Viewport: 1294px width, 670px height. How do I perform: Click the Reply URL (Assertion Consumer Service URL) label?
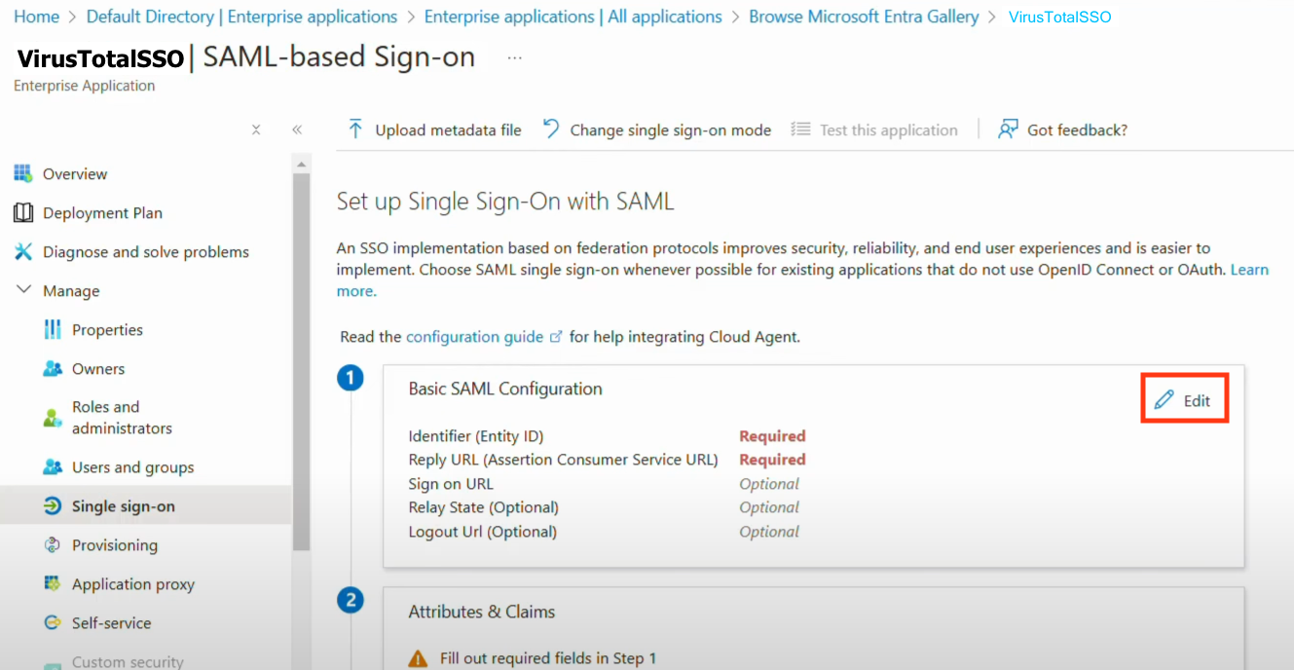coord(563,460)
